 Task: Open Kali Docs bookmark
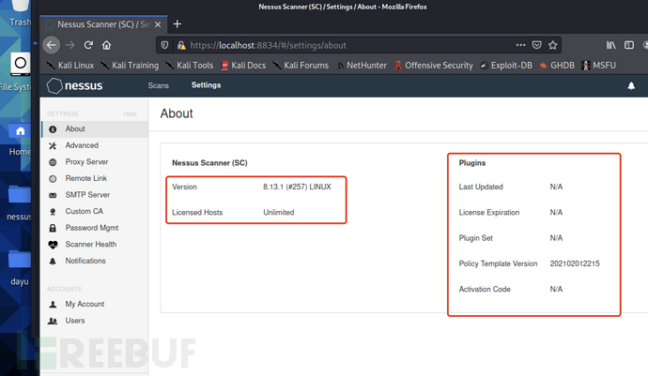(243, 66)
